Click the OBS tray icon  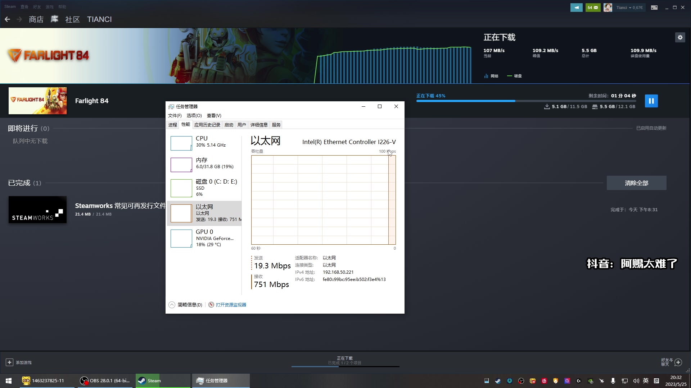click(521, 381)
